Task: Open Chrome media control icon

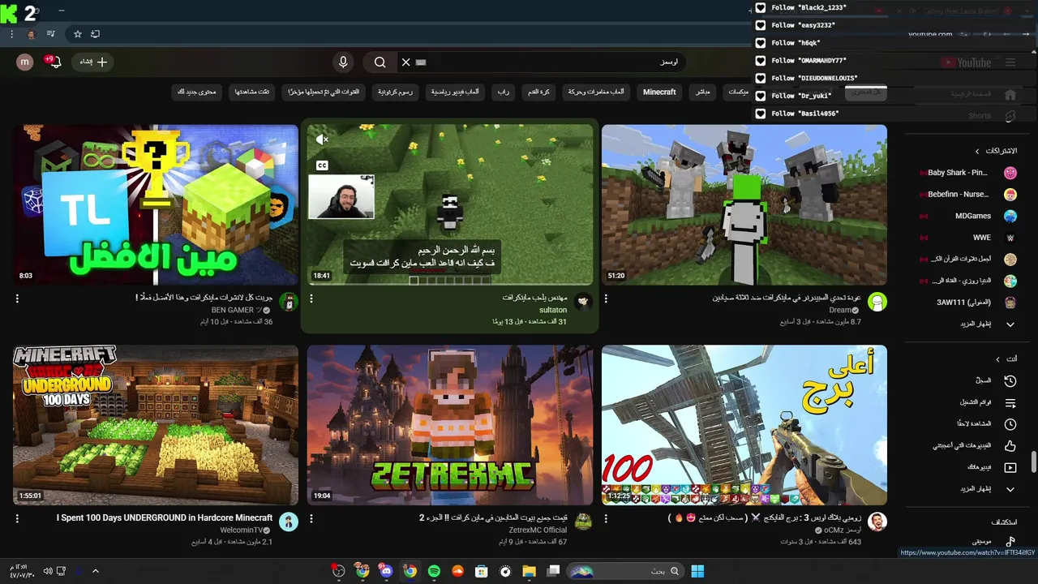Action: [51, 34]
